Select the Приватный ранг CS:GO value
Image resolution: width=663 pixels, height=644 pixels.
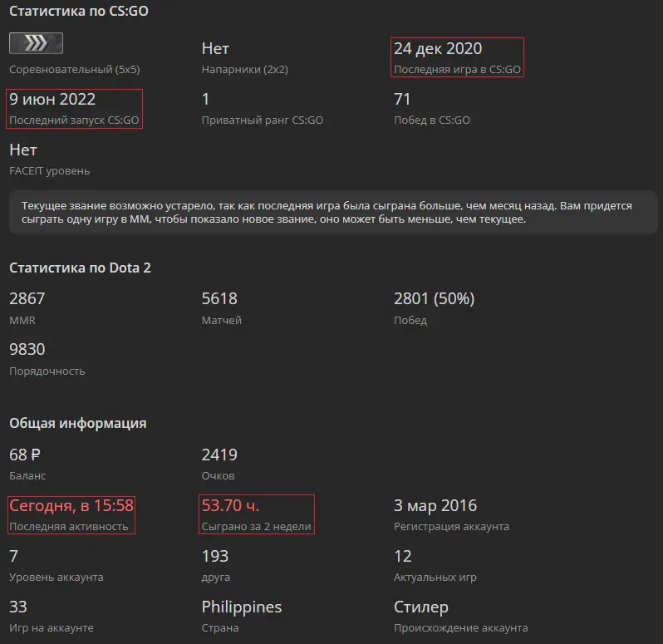[205, 100]
